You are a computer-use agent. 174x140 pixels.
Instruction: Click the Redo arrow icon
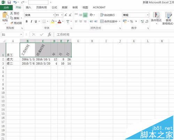23,2
